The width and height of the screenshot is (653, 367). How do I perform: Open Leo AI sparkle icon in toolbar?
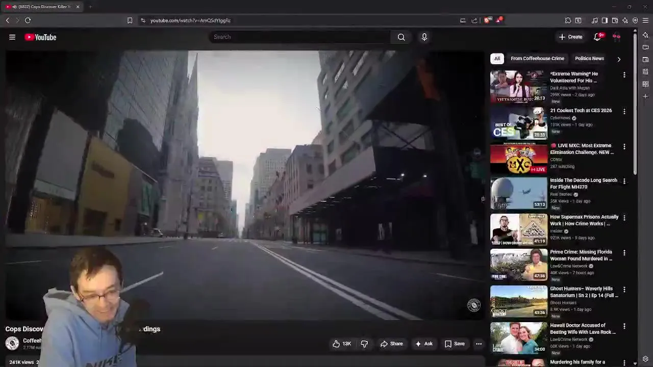[625, 20]
